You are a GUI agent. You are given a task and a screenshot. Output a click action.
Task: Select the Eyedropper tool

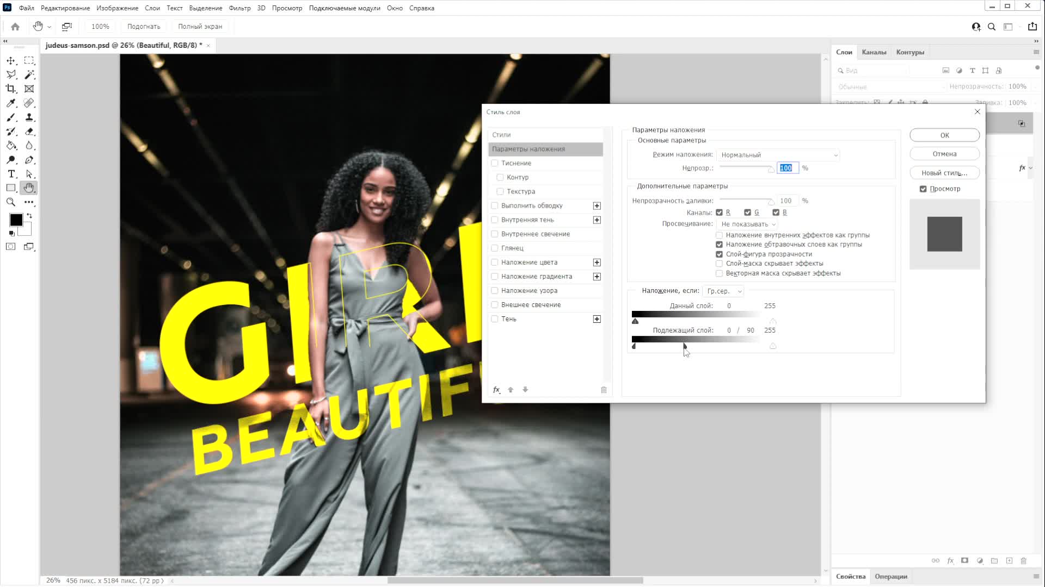coord(11,103)
